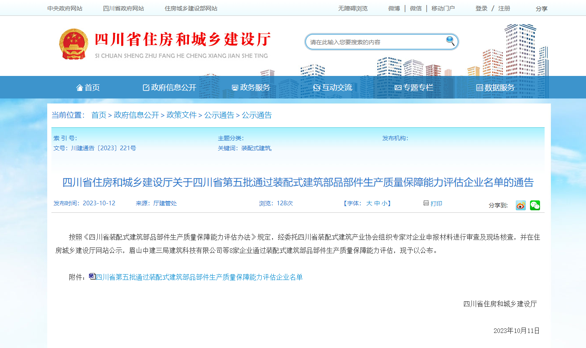Viewport: 586px width, 348px height.
Task: Share the article to WeChat
Action: tap(535, 205)
